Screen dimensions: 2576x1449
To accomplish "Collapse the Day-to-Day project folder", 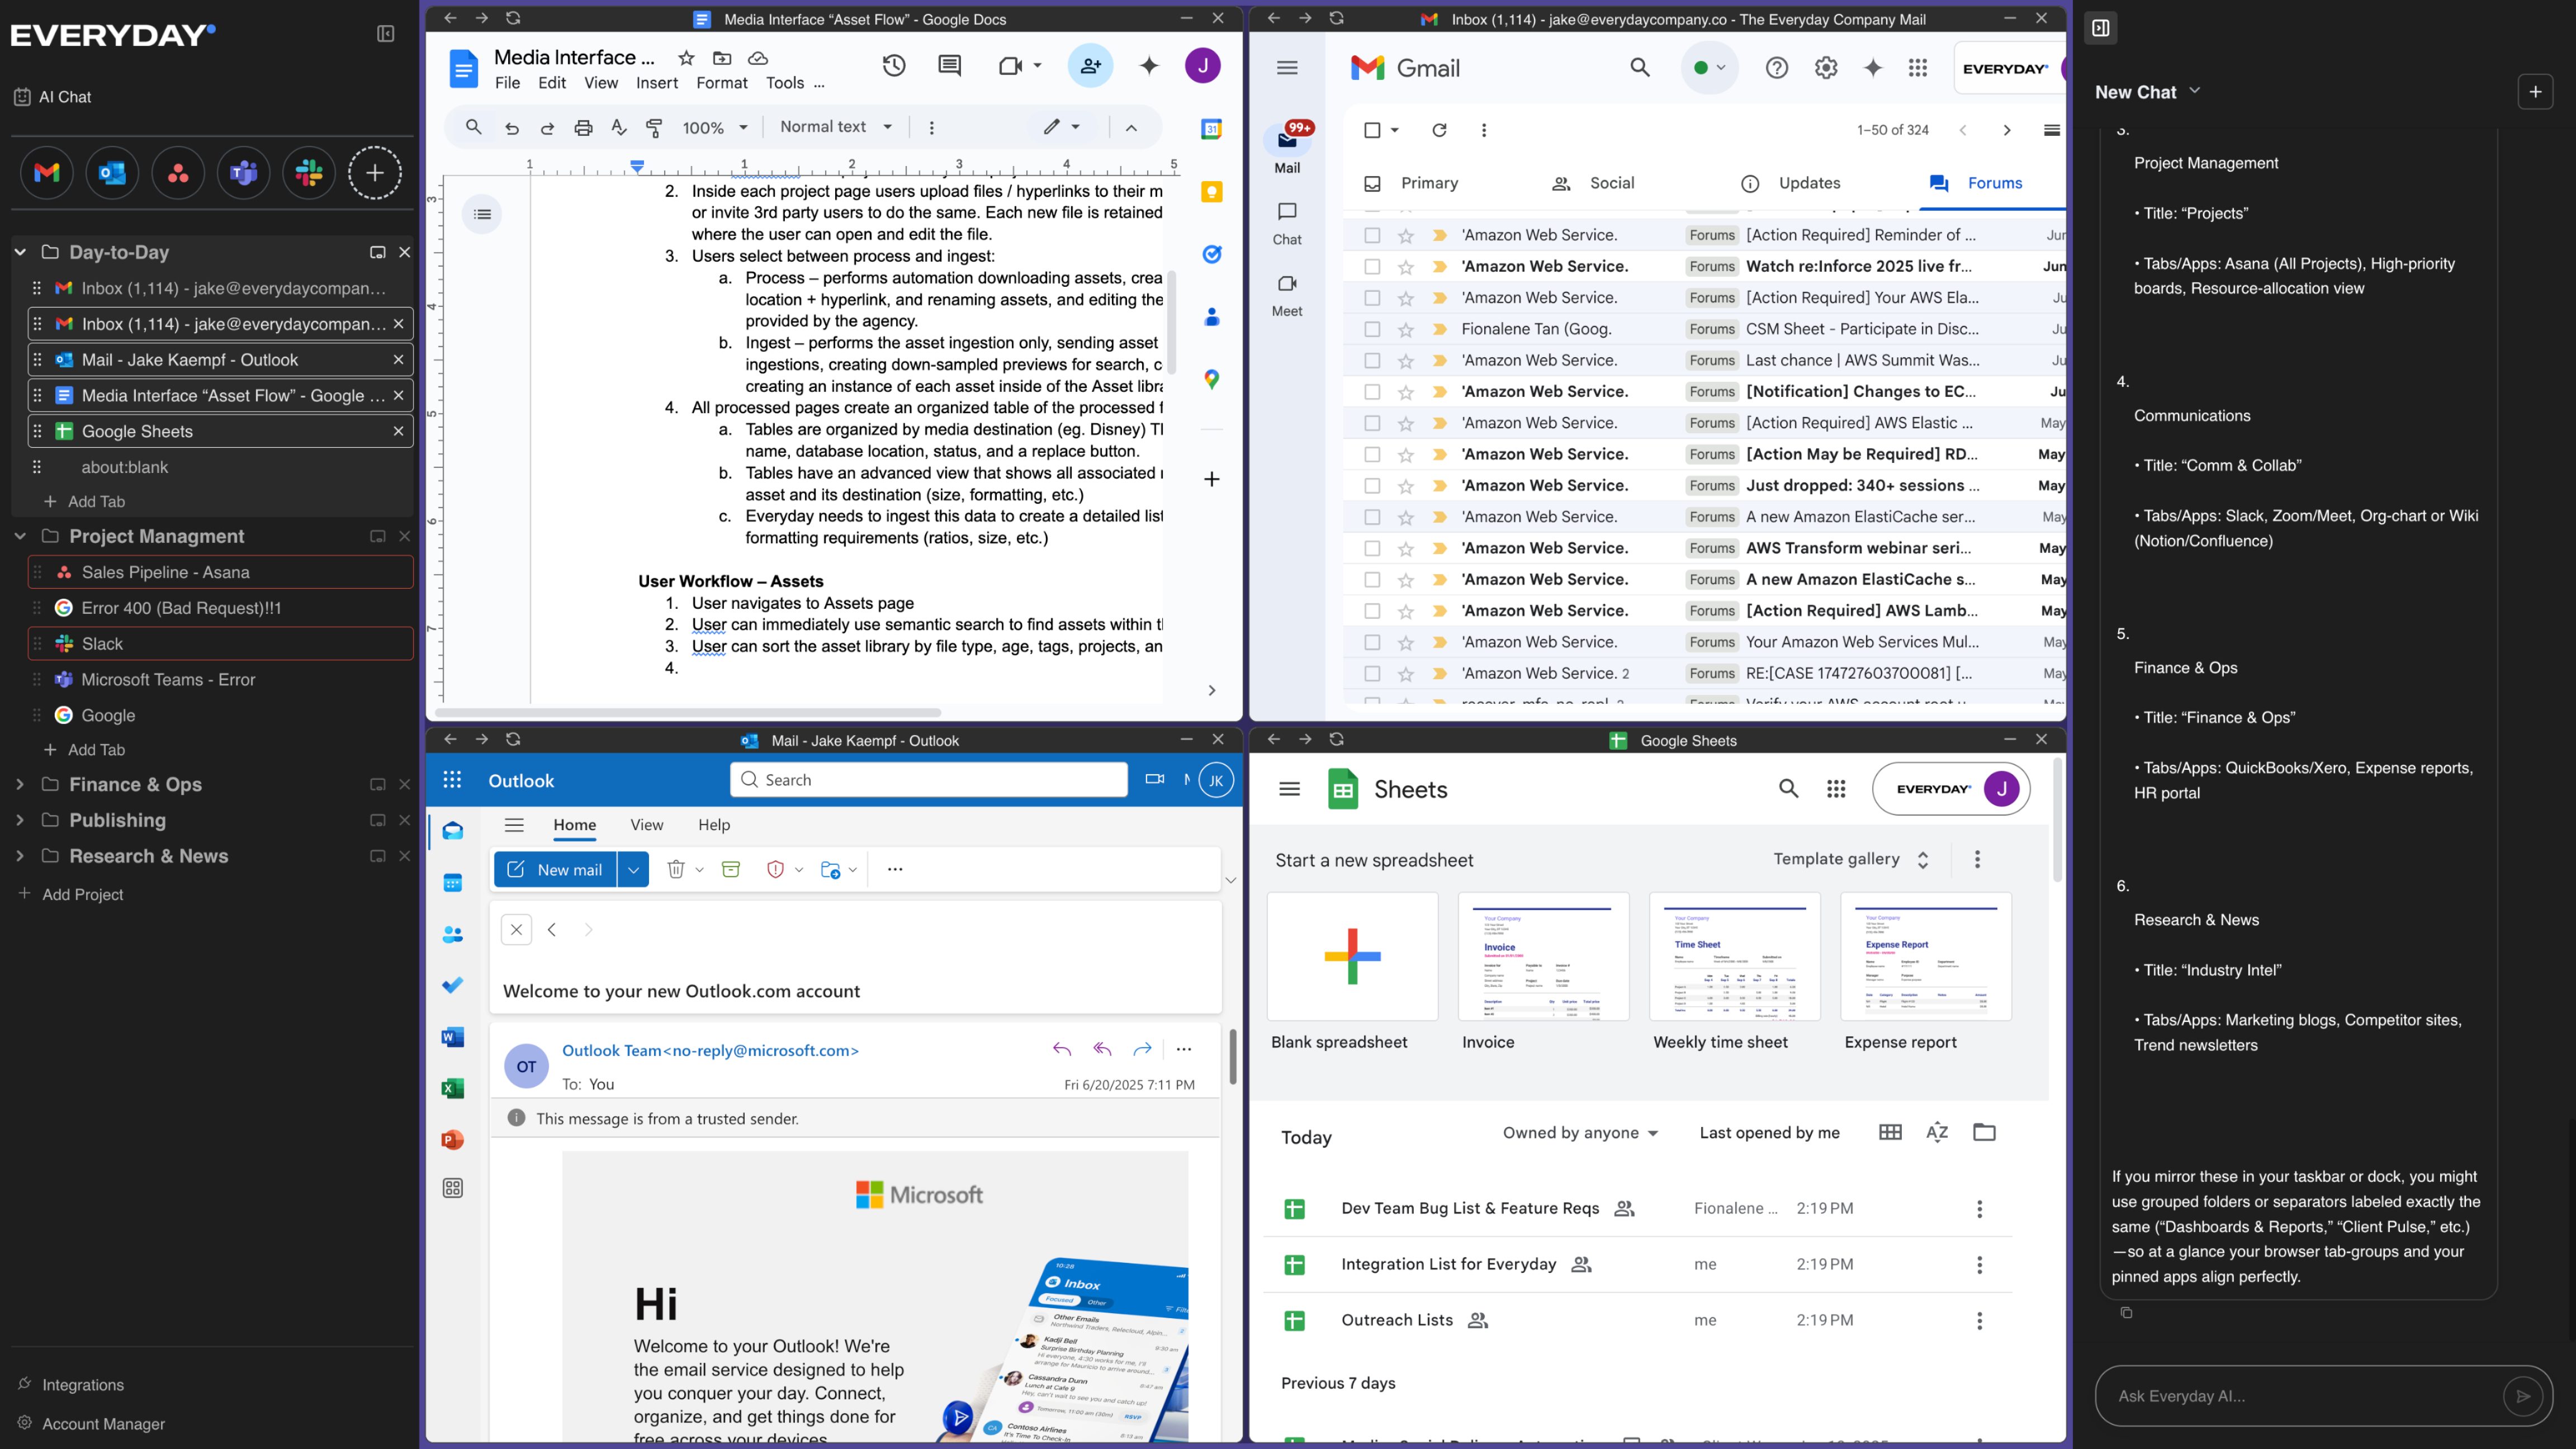I will (20, 252).
